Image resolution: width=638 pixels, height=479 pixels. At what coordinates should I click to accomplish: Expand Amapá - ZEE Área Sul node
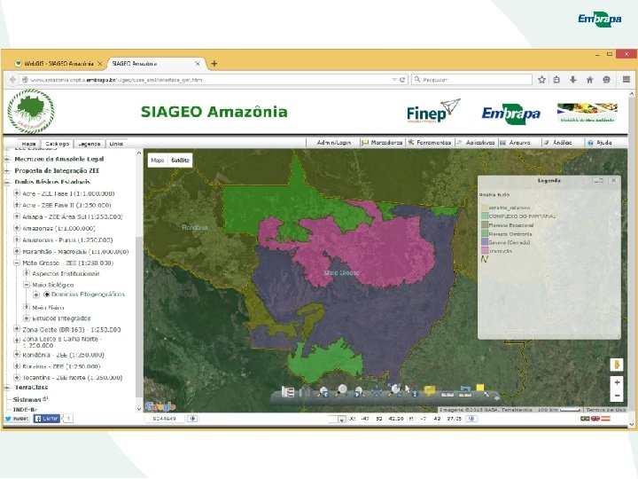click(x=17, y=216)
